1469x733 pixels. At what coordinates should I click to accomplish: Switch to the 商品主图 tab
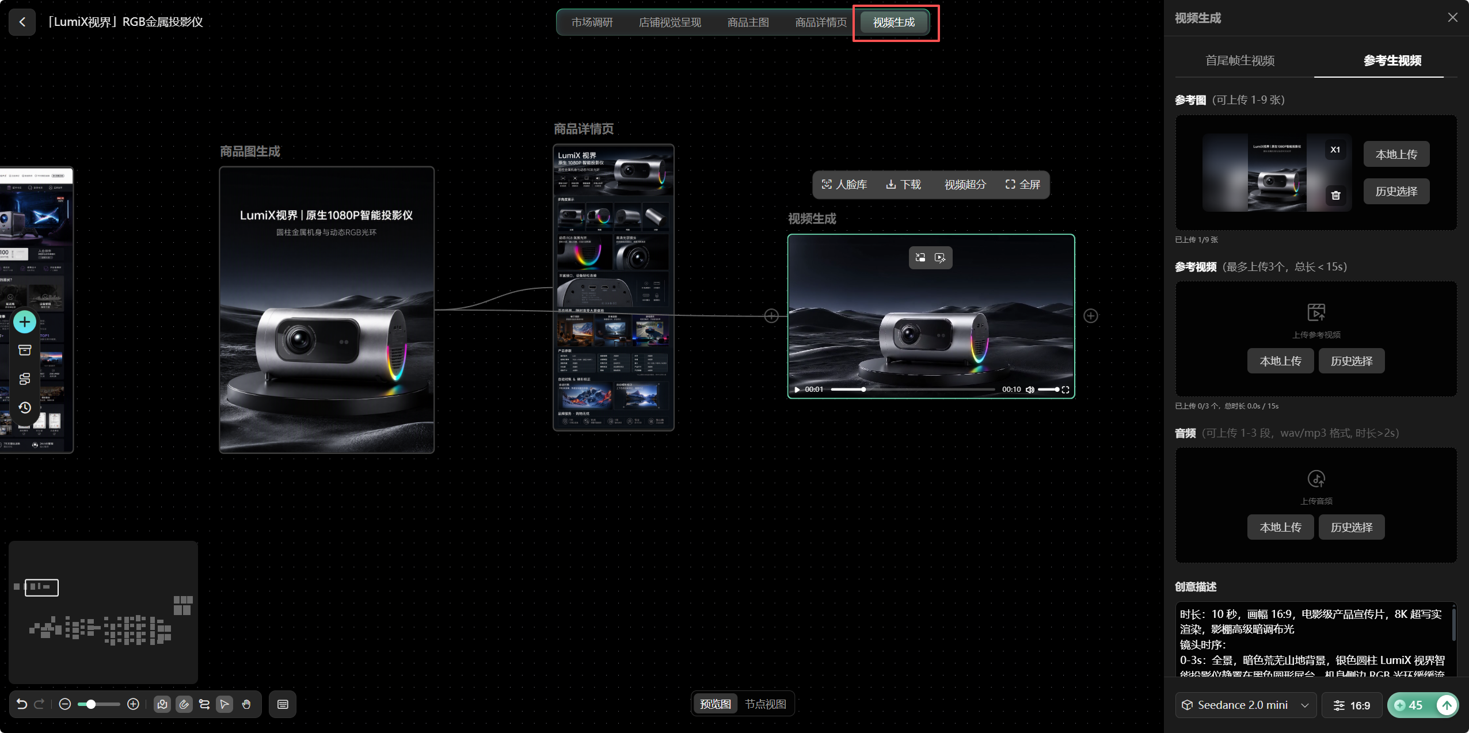click(748, 22)
